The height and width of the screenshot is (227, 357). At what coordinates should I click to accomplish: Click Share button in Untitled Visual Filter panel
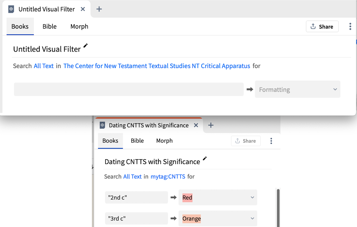coord(322,27)
